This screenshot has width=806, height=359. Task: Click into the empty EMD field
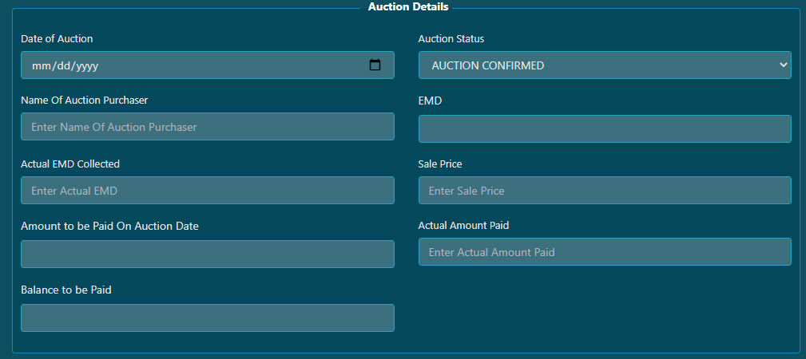pos(605,129)
